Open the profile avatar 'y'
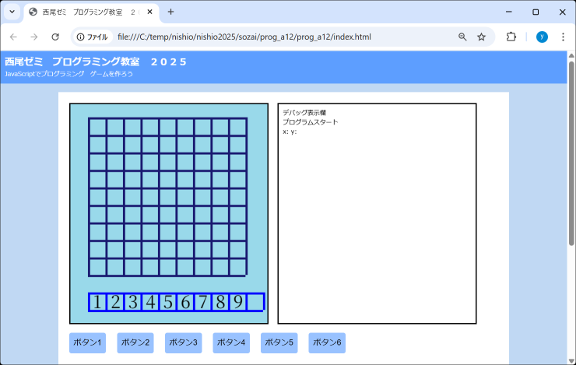576x365 pixels. 542,37
